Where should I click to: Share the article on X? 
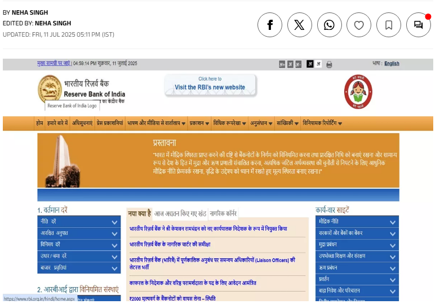299,25
